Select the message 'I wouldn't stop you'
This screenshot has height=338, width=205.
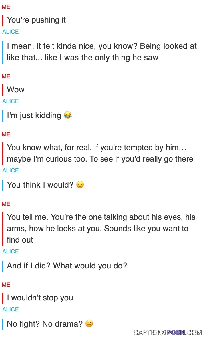[x=40, y=298]
